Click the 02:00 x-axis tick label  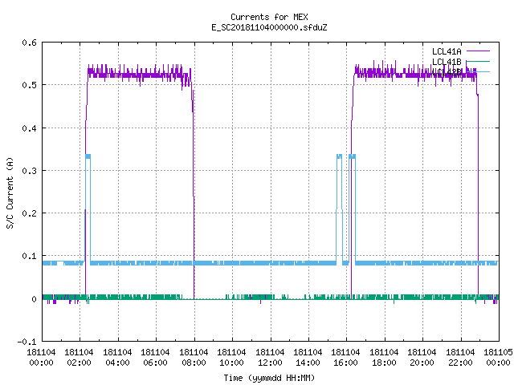[x=79, y=363]
